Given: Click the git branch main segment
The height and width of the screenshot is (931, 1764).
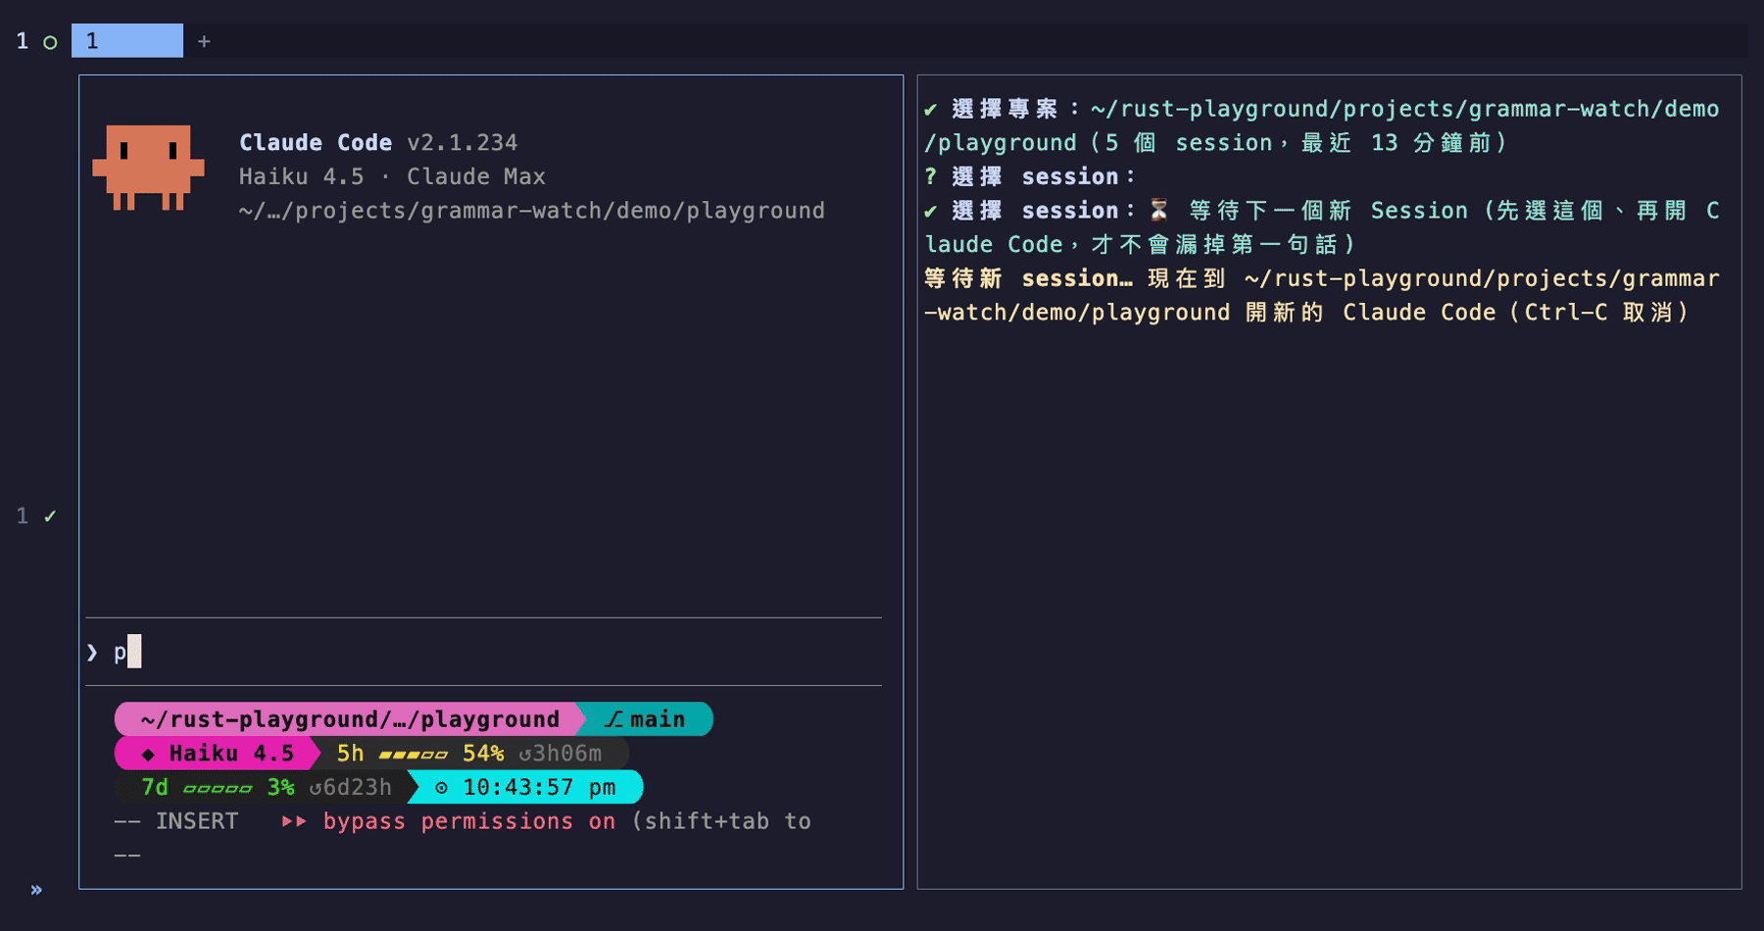Looking at the screenshot, I should 647,719.
